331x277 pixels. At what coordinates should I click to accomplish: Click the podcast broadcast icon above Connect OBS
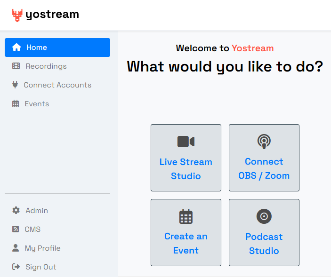tap(264, 142)
